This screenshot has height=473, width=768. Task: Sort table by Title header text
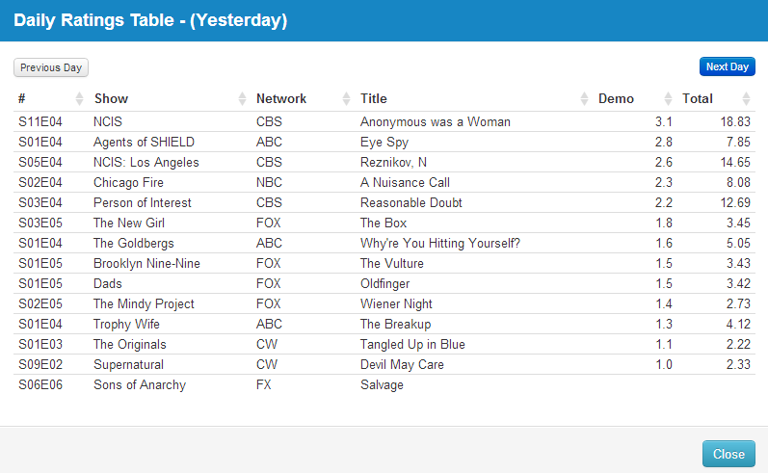tap(374, 98)
